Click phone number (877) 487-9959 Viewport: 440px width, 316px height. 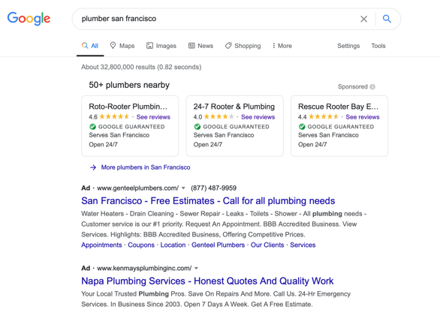213,188
